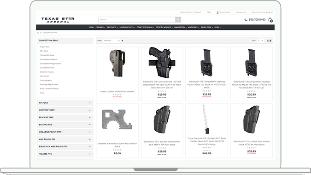The image size is (311, 175).
Task: Expand the In Stock filter
Action: (x=65, y=103)
